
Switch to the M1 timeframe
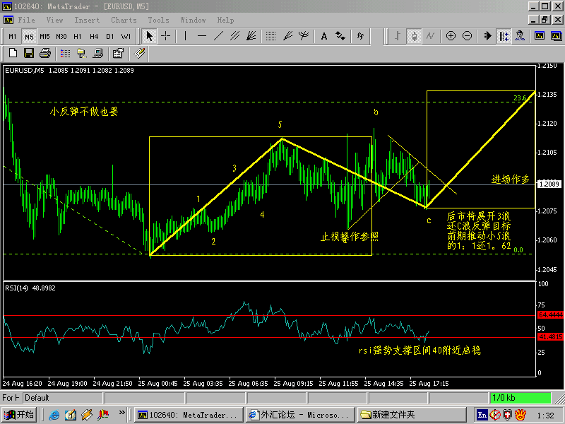[13, 37]
